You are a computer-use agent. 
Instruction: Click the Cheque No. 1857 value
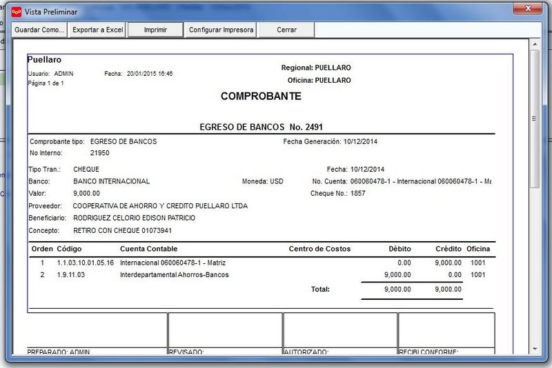tap(357, 194)
